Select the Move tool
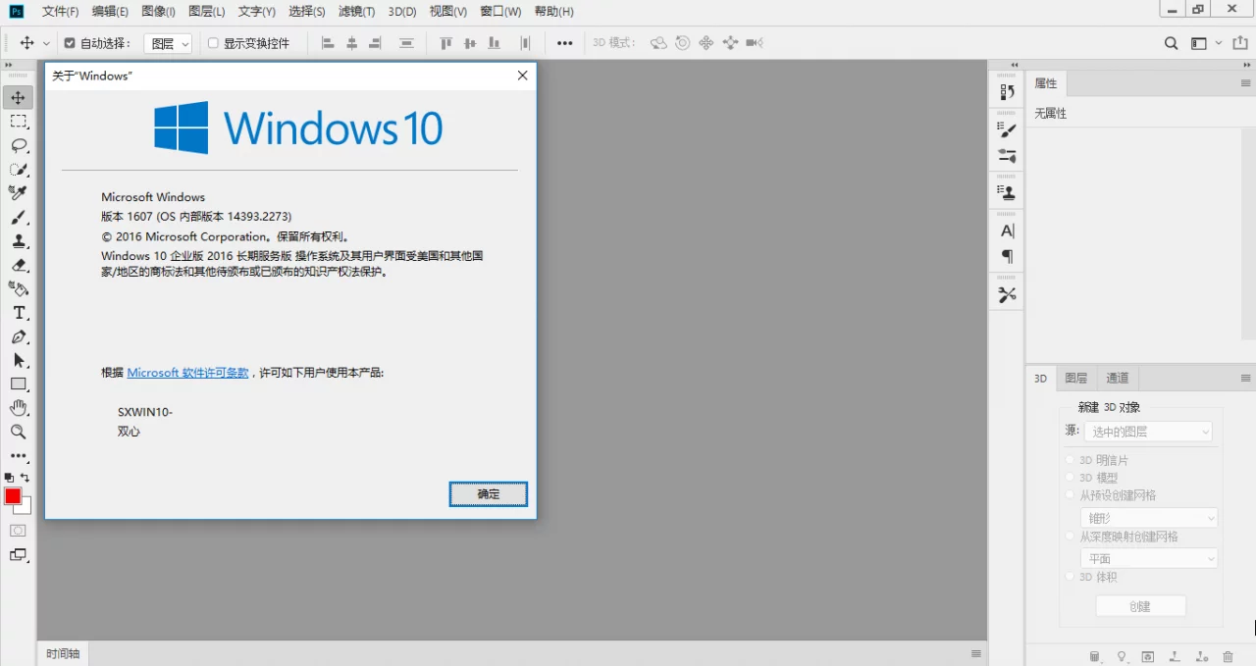This screenshot has height=666, width=1256. click(x=19, y=97)
